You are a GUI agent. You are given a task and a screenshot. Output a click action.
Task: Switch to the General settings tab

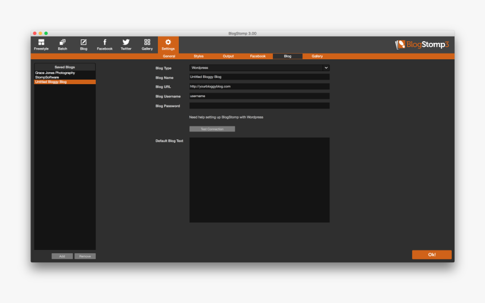pyautogui.click(x=169, y=56)
